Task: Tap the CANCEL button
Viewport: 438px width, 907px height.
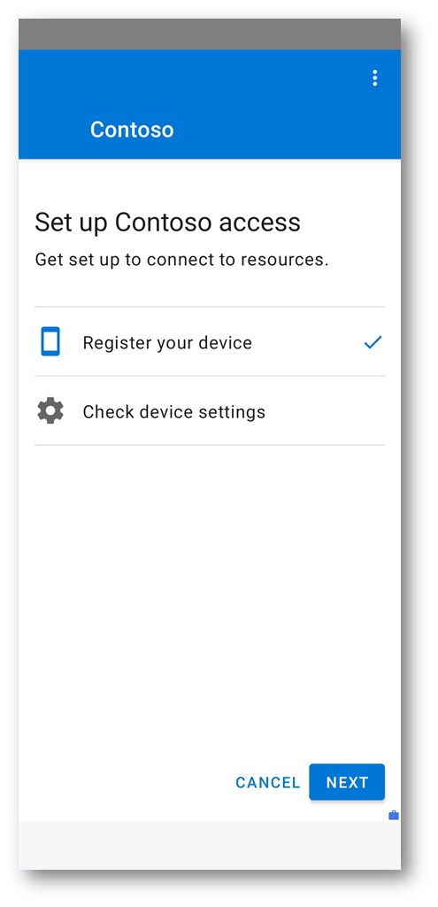Action: click(268, 783)
